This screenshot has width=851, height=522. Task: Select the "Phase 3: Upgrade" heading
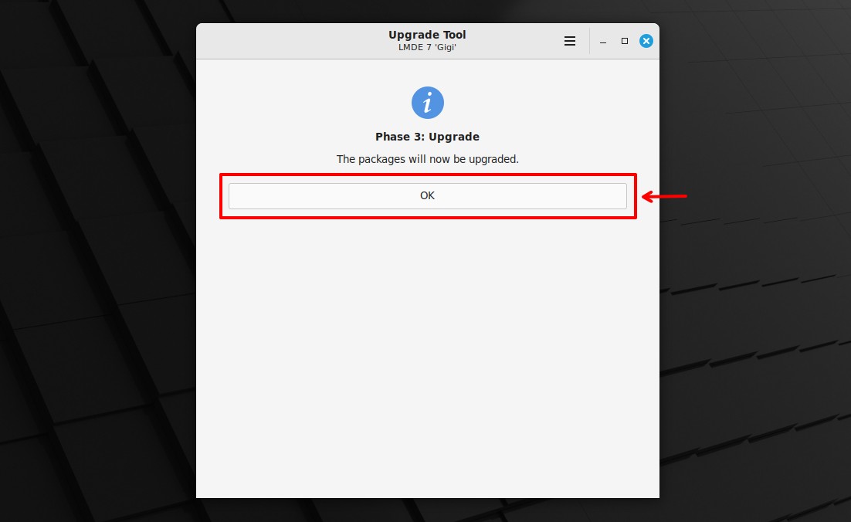point(427,137)
